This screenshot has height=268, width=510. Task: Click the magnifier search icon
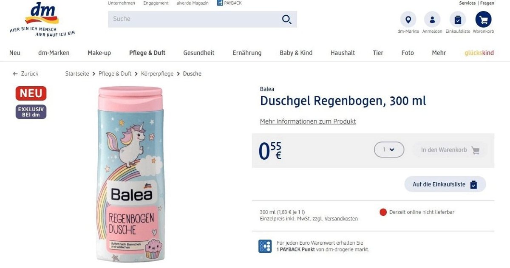click(x=287, y=20)
